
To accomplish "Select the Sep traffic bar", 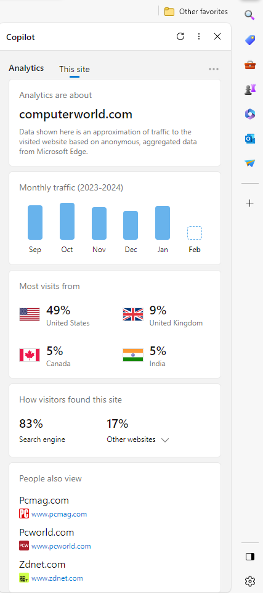I will click(x=35, y=223).
